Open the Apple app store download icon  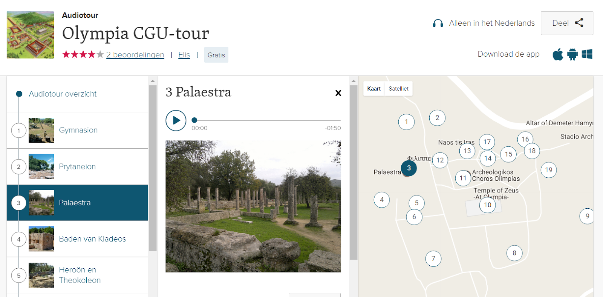(558, 54)
